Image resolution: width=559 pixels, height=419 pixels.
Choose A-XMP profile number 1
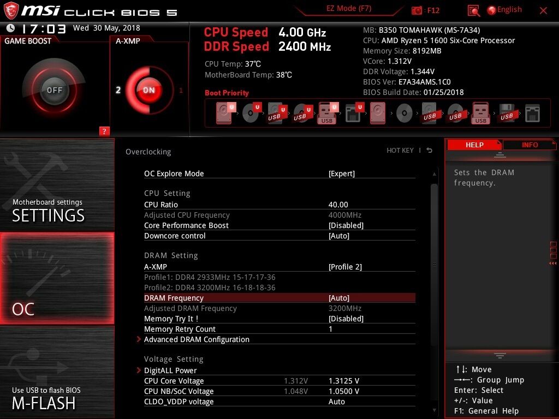pyautogui.click(x=181, y=90)
